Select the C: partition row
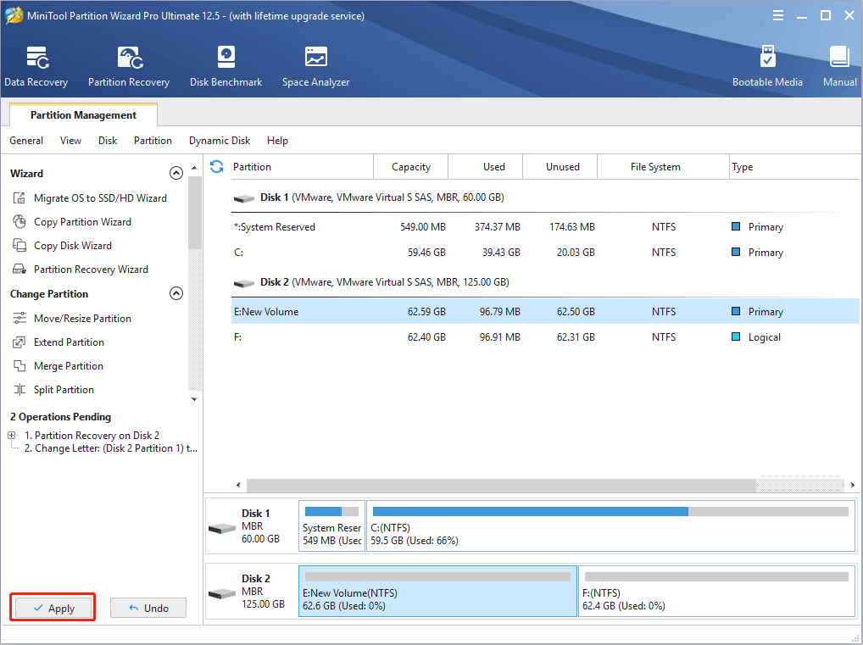This screenshot has width=863, height=645. click(545, 252)
